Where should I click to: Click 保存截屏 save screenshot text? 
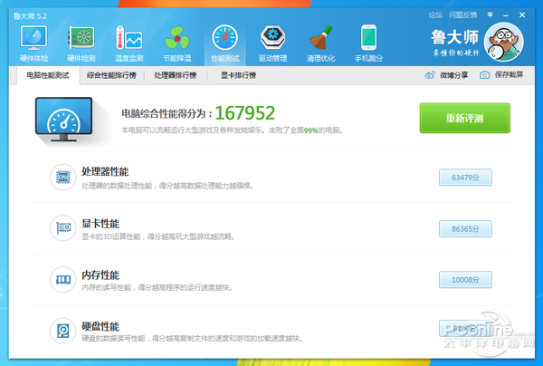coord(509,74)
